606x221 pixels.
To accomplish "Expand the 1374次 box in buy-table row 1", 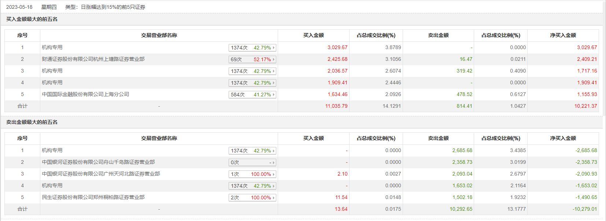I will coord(274,48).
